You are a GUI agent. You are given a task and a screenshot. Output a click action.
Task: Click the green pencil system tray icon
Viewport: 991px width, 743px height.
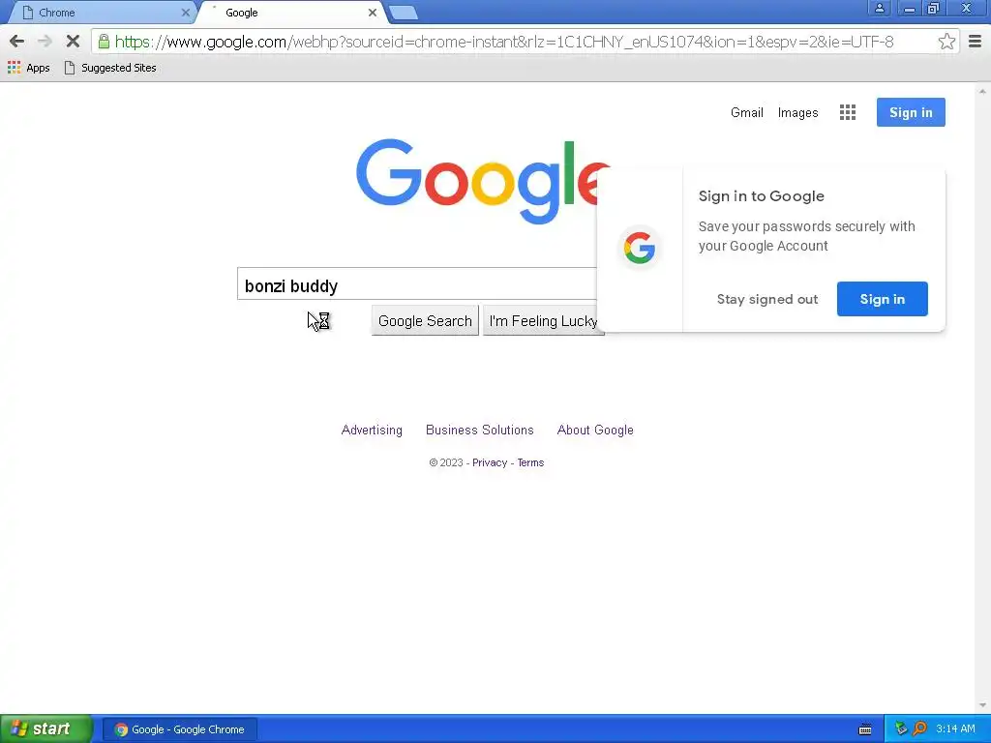pos(901,728)
